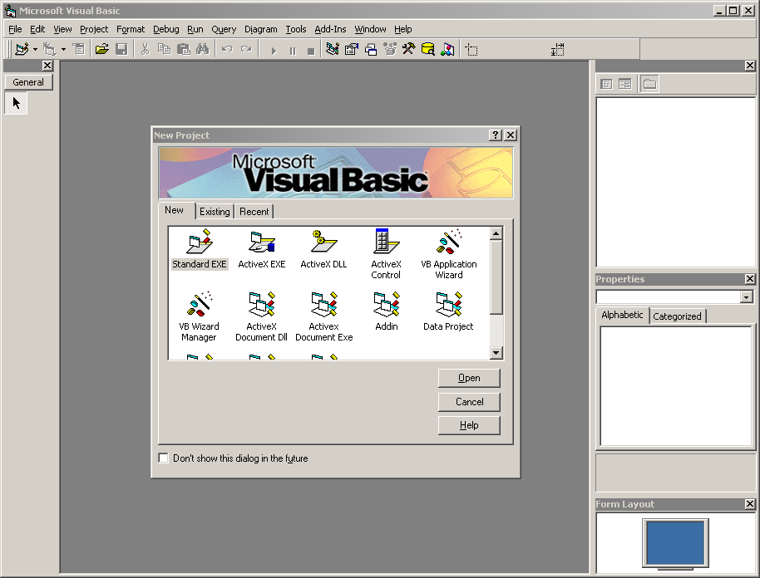760x578 pixels.
Task: Select the Standard EXE project type
Action: click(x=200, y=249)
